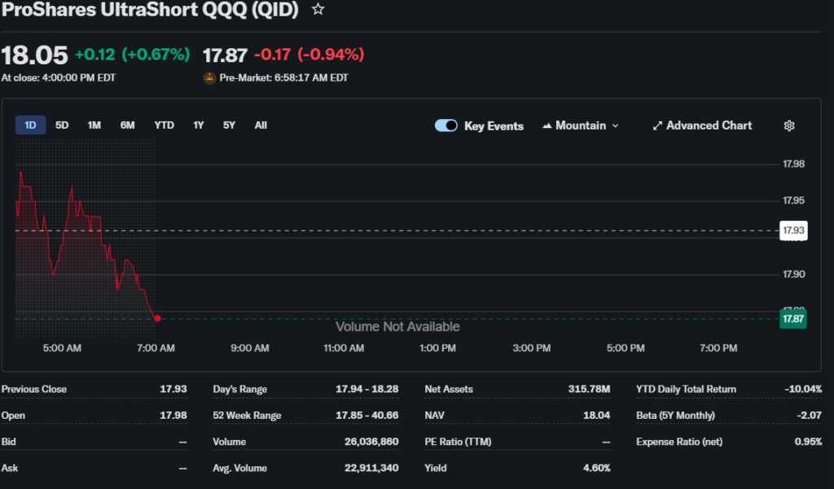
Task: Show All historical price data
Action: pyautogui.click(x=261, y=126)
